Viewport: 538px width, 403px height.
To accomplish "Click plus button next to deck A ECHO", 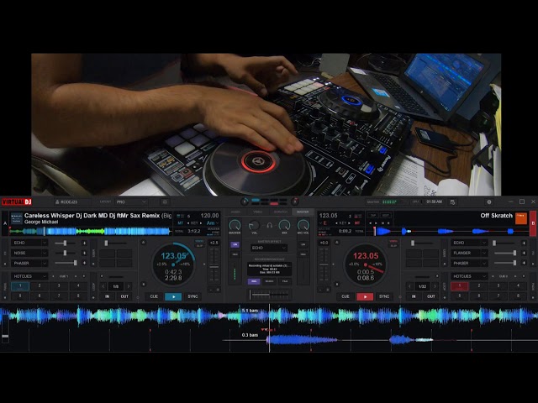I will (84, 243).
